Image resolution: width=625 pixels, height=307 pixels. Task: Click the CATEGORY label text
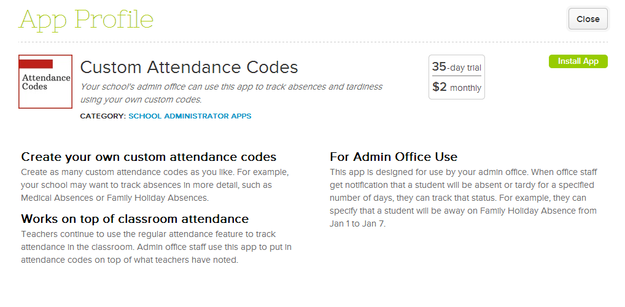[x=103, y=116]
